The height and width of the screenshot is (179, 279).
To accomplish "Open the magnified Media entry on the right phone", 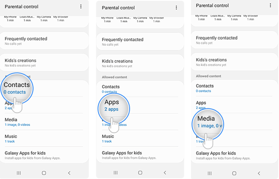I will [x=208, y=124].
